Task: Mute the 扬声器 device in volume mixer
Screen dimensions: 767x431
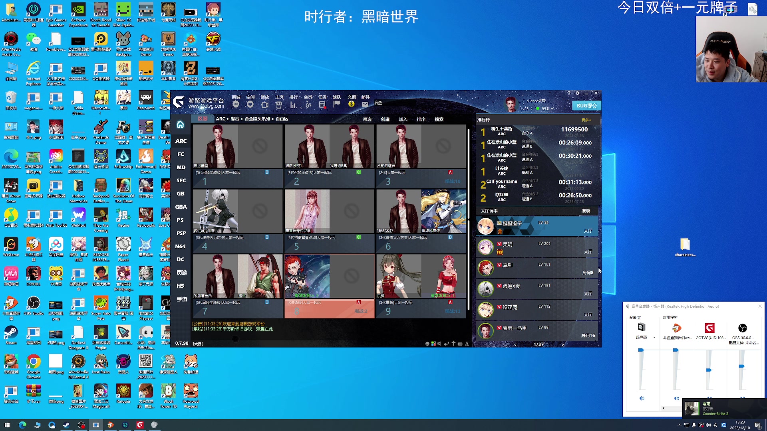Action: [x=642, y=398]
